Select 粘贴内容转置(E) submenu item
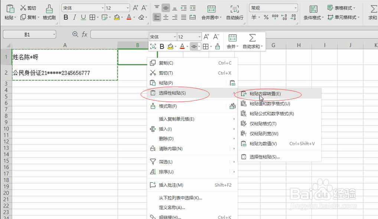The image size is (378, 219). point(280,94)
